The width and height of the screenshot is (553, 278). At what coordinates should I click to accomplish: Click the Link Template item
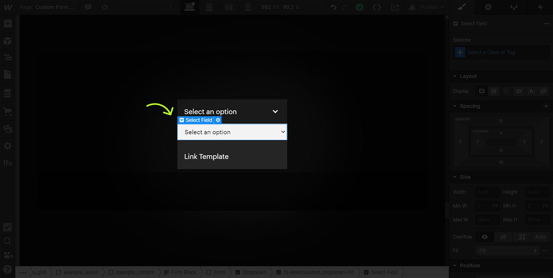(x=206, y=157)
